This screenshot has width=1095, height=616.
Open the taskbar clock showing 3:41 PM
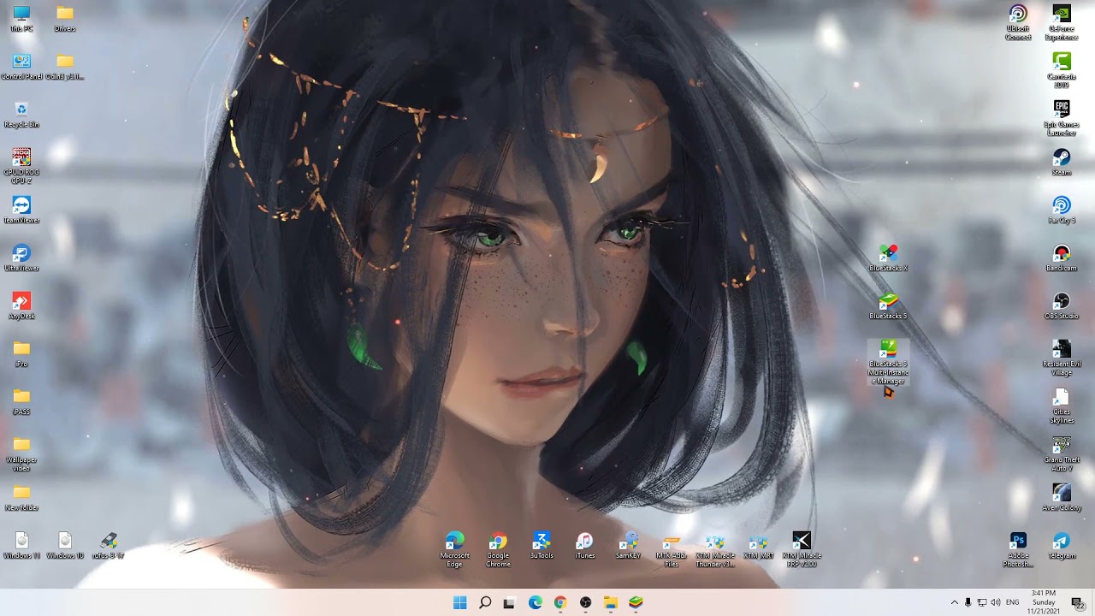pyautogui.click(x=1044, y=602)
